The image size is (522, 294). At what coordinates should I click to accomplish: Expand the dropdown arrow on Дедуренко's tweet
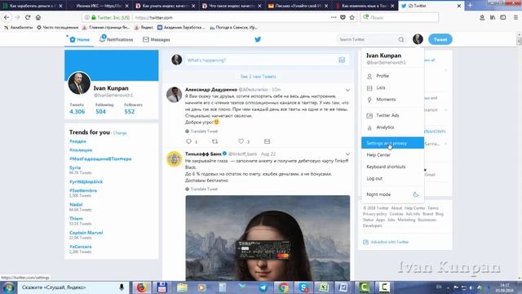[347, 90]
